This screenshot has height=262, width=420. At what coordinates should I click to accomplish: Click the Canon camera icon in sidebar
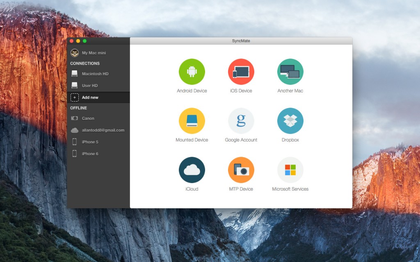[x=75, y=118]
